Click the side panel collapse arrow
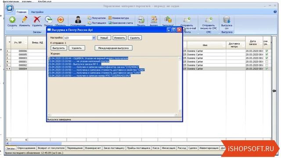Viewport: 281px width, 158px height. [274, 91]
